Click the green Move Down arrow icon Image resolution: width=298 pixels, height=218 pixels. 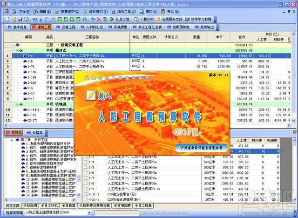(x=66, y=19)
